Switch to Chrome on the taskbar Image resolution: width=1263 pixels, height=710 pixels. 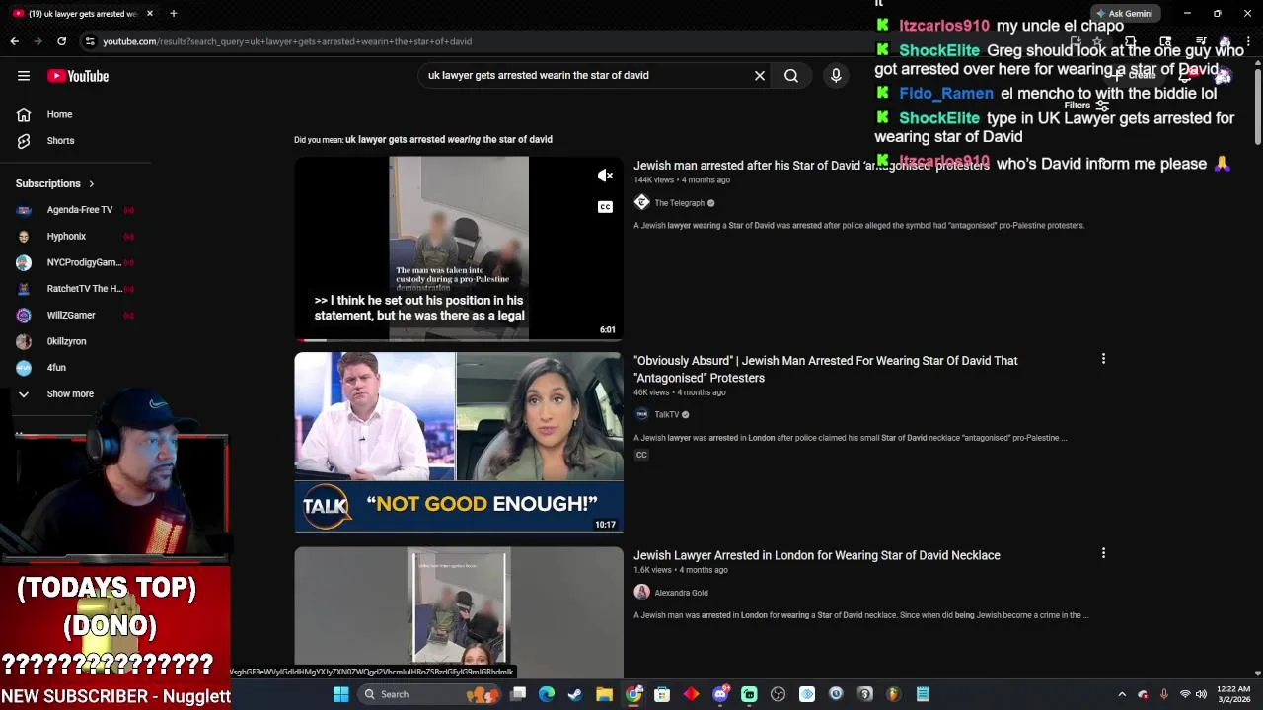[x=633, y=694]
